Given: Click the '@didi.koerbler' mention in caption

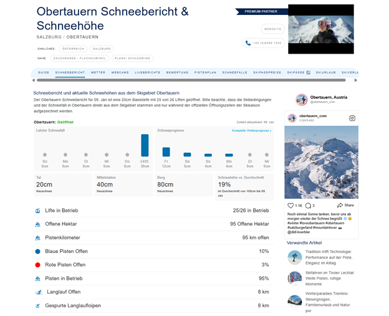Looking at the screenshot, I should [299, 232].
